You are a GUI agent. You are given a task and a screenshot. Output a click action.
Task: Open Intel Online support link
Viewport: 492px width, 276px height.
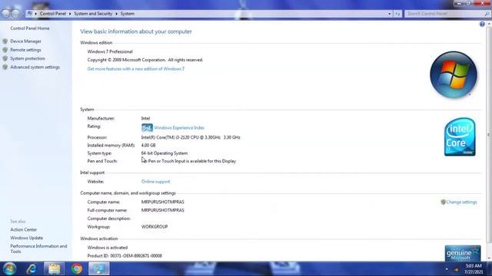click(155, 182)
